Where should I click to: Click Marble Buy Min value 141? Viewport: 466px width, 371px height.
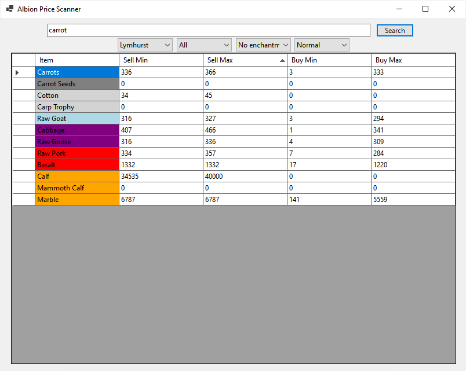(x=329, y=200)
